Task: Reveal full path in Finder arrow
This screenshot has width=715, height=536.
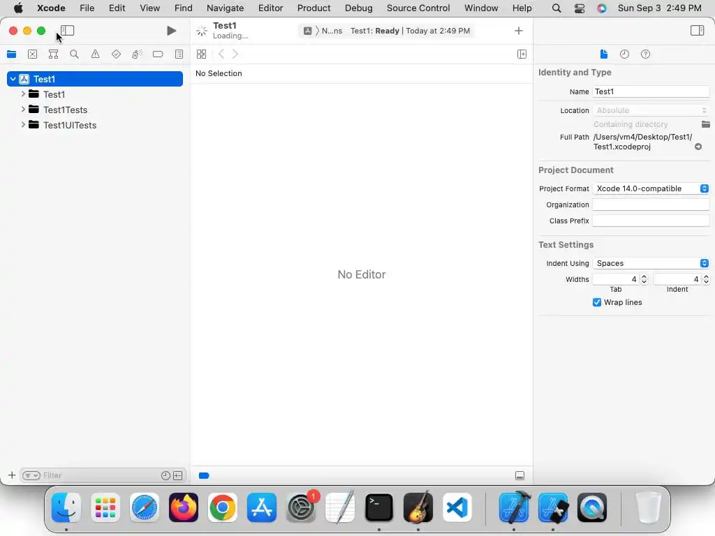Action: [698, 147]
